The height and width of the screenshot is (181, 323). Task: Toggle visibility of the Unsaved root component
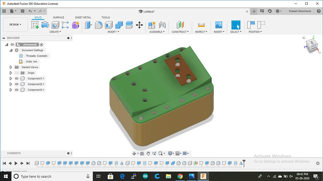pos(12,44)
